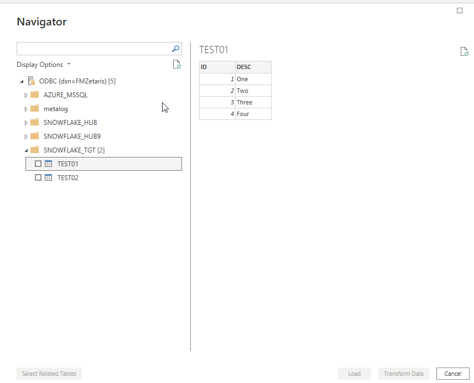Click the SNOWFLAKE_HUB9 folder icon
The image size is (474, 383).
35,136
